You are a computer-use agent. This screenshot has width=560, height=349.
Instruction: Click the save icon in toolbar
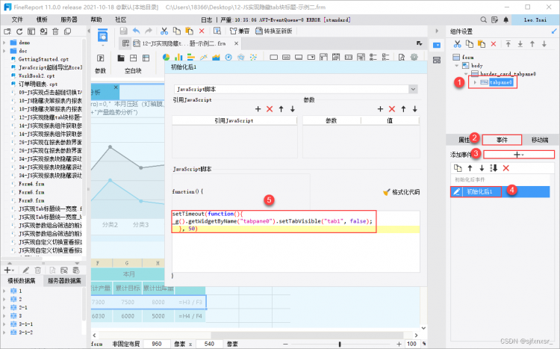pyautogui.click(x=123, y=31)
